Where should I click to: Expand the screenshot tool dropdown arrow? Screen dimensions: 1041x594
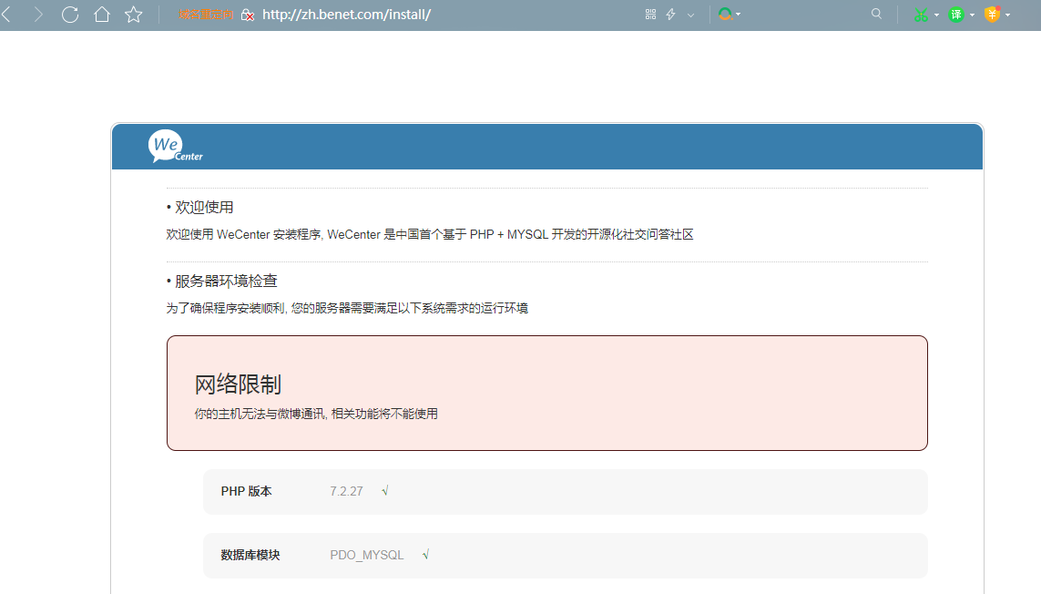[x=937, y=15]
